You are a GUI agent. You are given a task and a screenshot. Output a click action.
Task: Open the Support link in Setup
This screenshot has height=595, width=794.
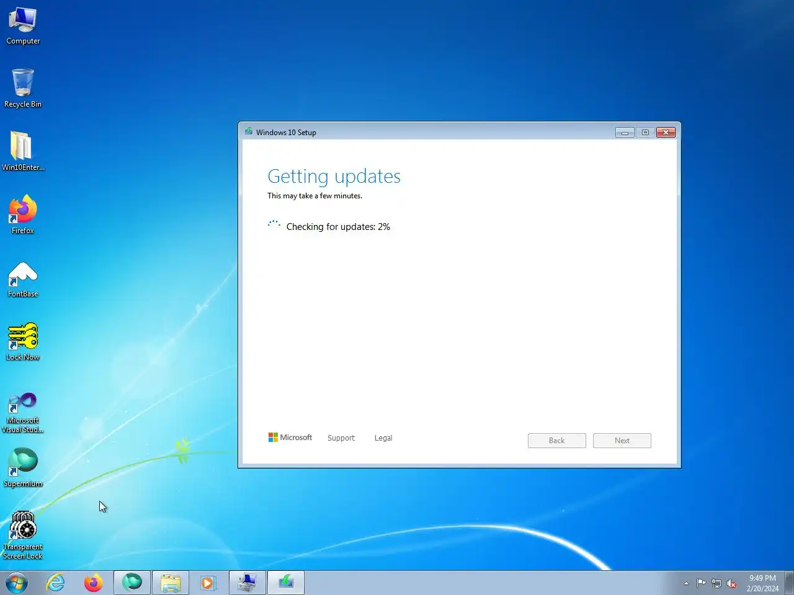click(x=341, y=438)
